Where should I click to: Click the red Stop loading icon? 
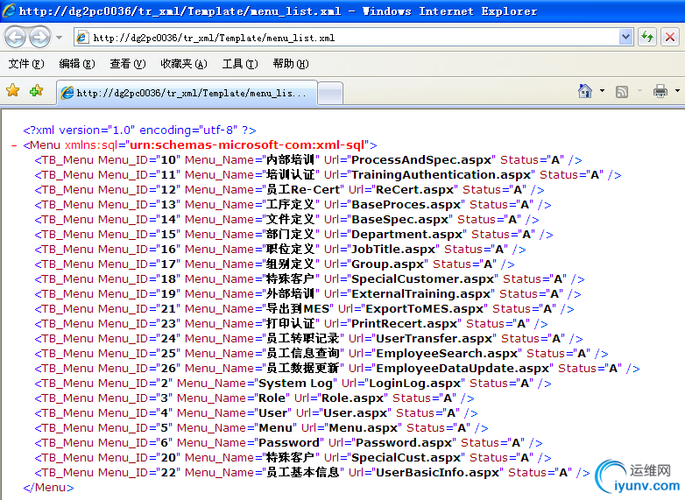[x=670, y=37]
